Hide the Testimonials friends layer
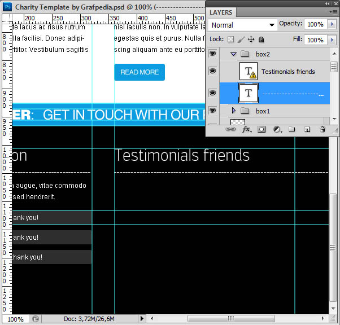 pos(212,71)
